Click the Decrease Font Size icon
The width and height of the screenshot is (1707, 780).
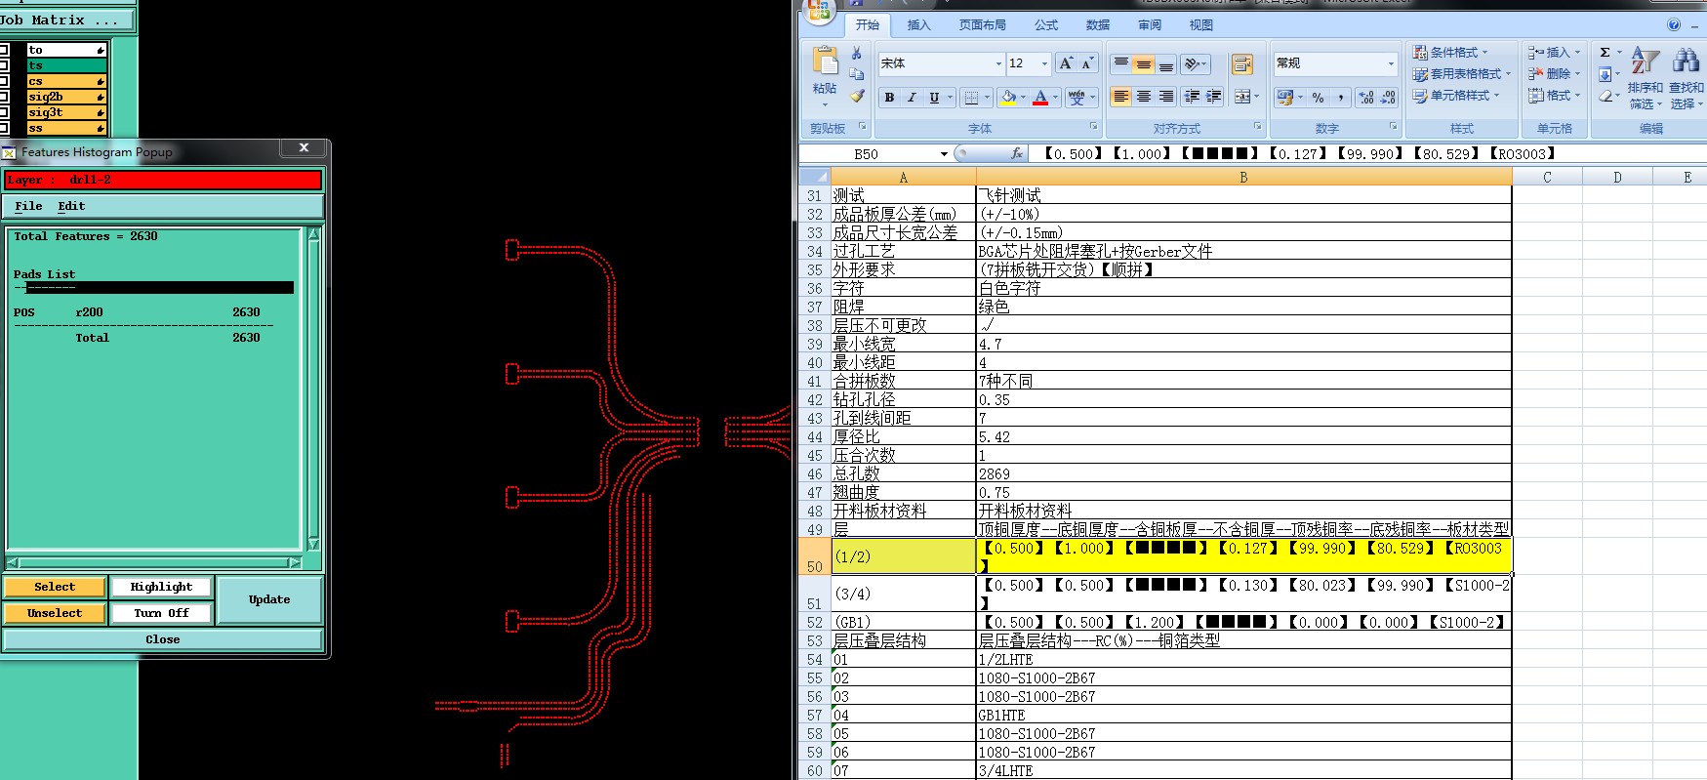[1087, 63]
